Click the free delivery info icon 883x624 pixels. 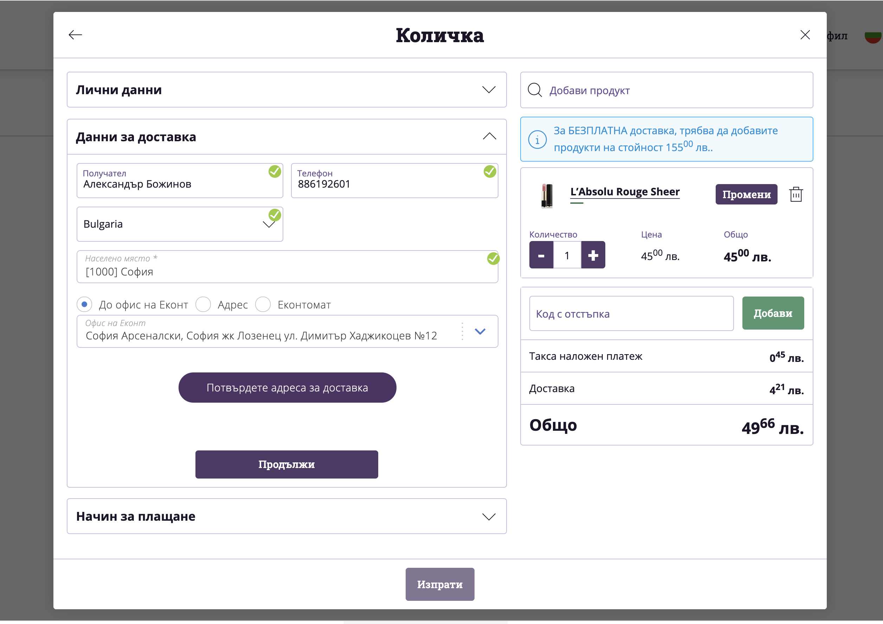[x=537, y=139]
